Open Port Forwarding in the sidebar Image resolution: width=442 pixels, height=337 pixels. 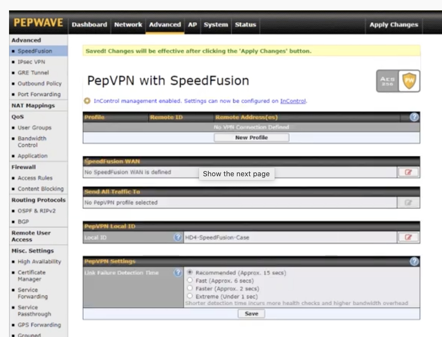coord(39,94)
